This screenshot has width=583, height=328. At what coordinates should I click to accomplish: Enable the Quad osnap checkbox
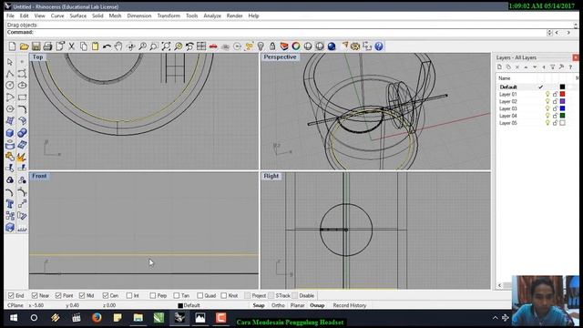coord(200,295)
